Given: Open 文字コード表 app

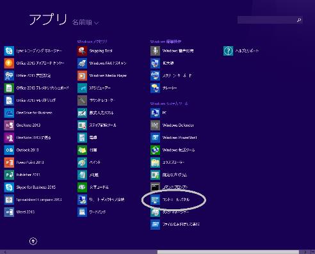Looking at the screenshot, I should tap(93, 187).
